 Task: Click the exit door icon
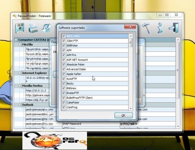(x=174, y=28)
